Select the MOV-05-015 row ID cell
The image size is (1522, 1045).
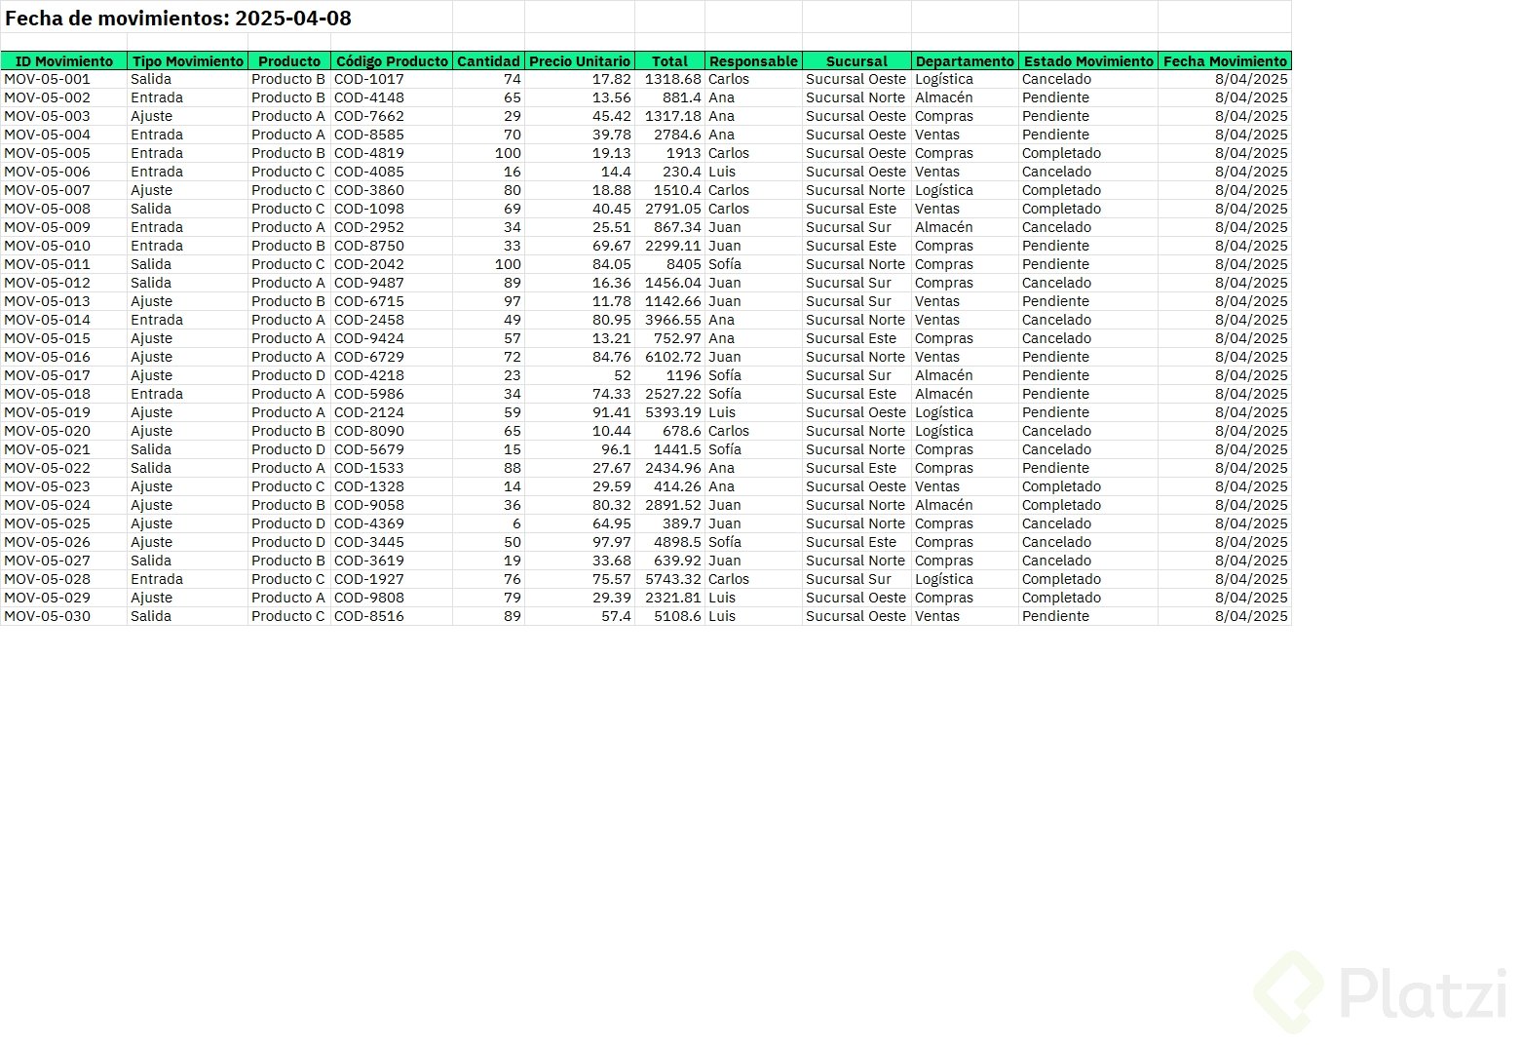click(64, 338)
